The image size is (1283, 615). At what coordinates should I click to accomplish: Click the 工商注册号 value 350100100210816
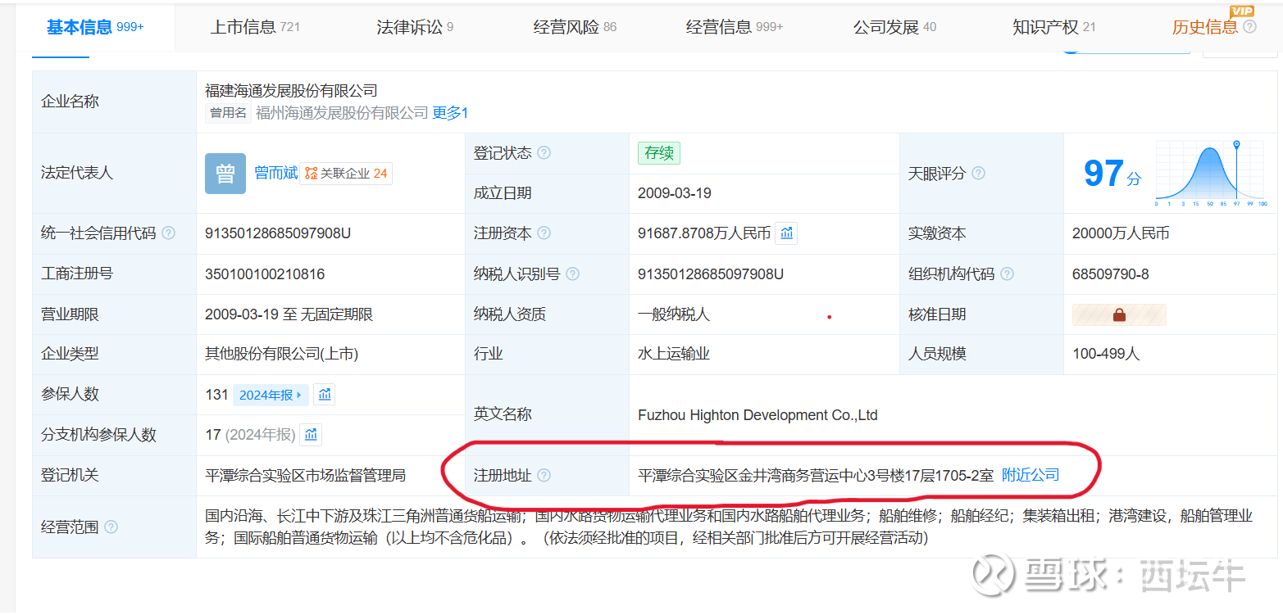[x=265, y=274]
